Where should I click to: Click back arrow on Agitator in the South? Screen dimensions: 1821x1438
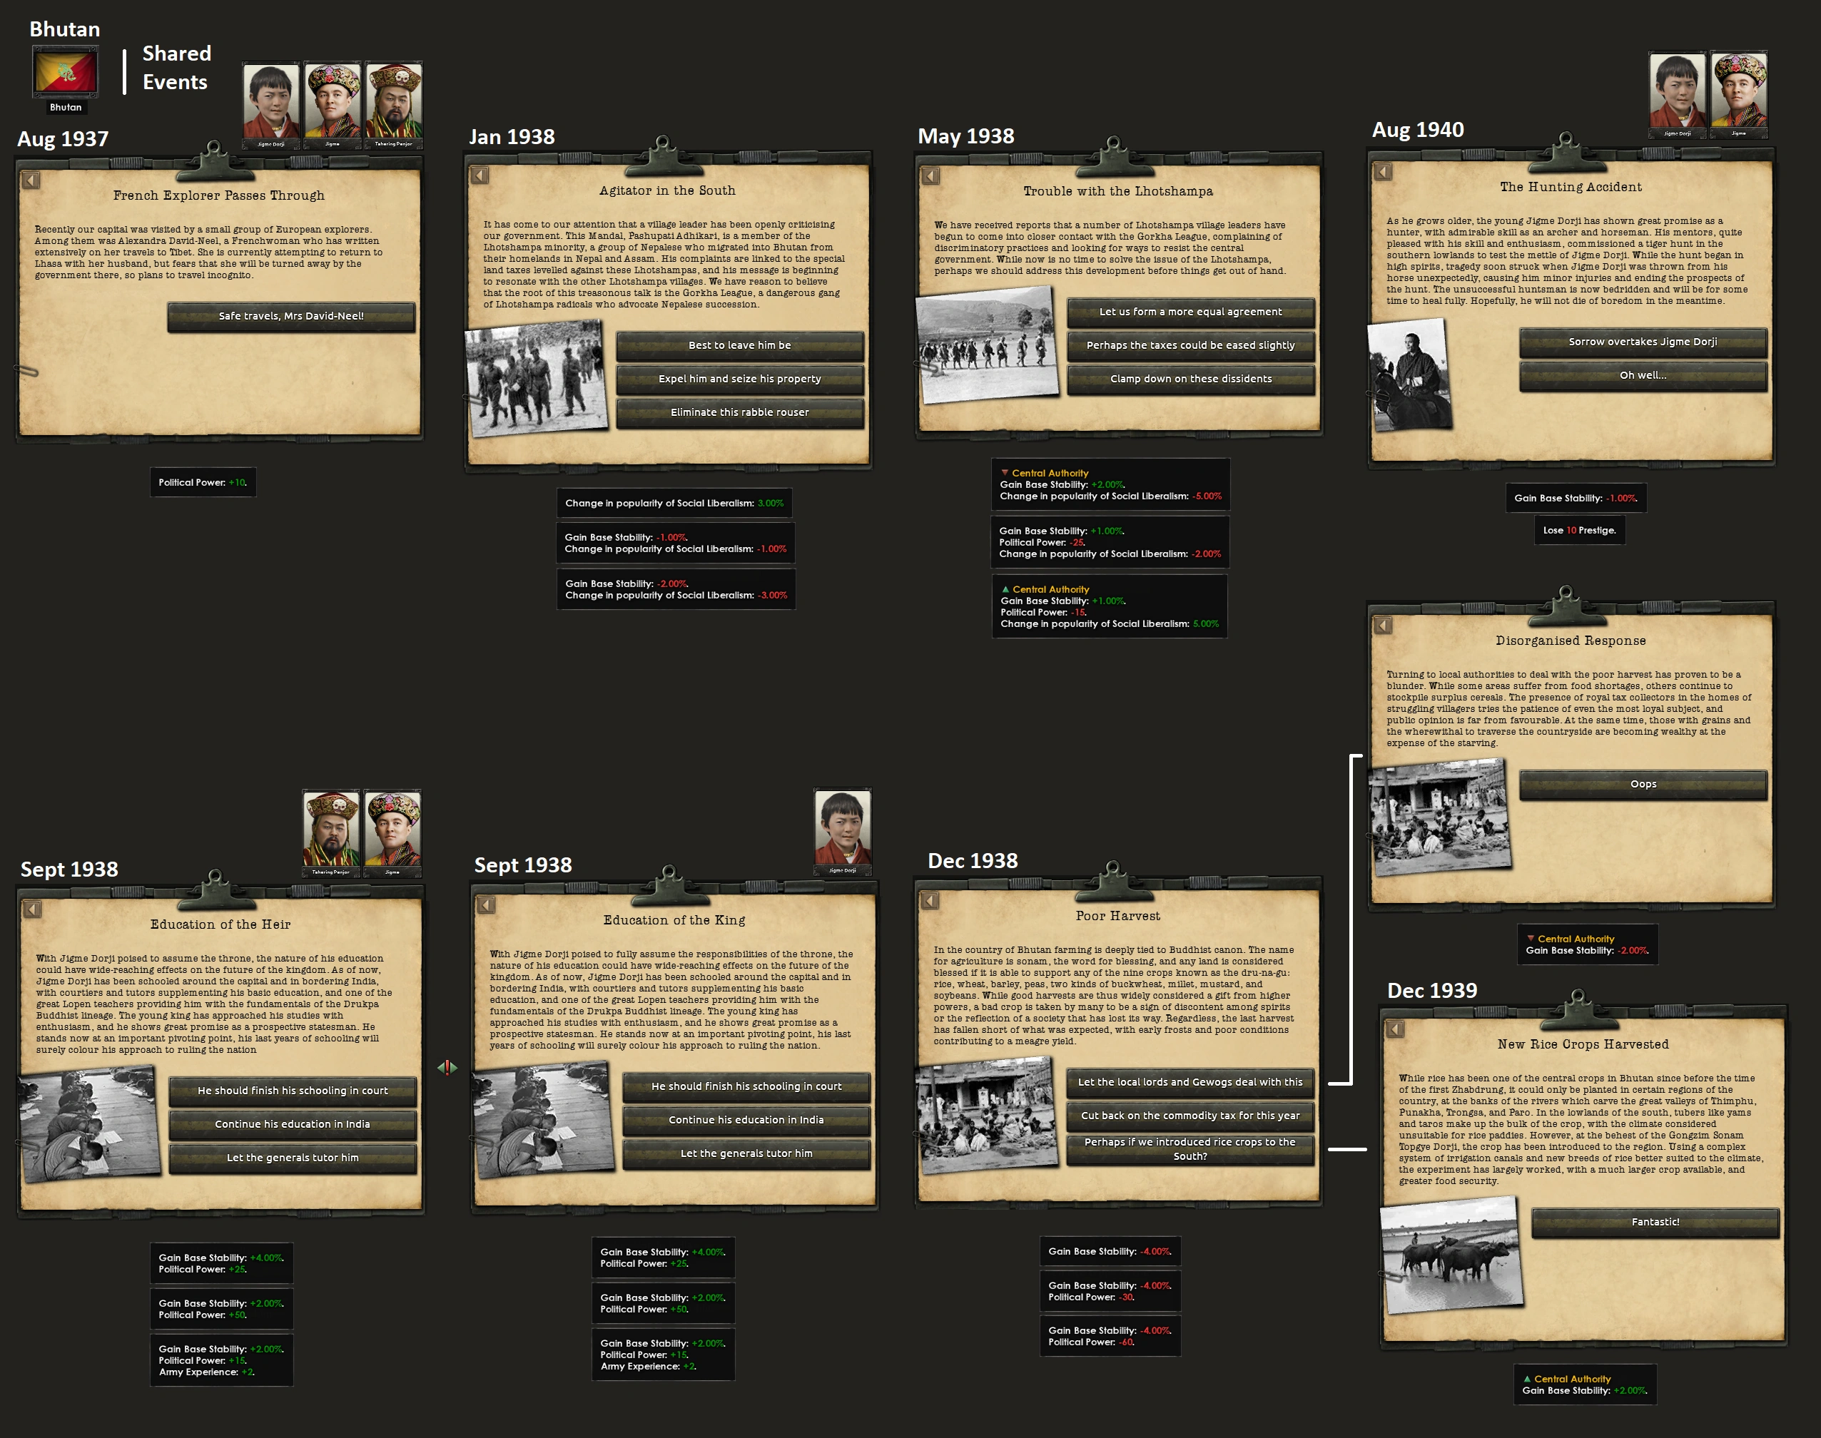point(480,175)
